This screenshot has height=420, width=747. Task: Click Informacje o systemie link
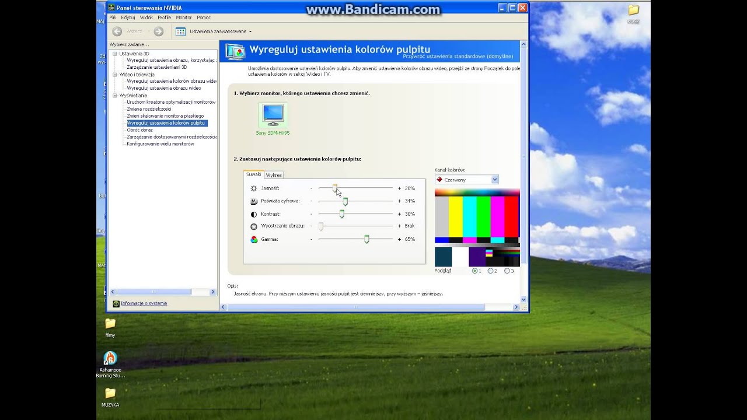[x=144, y=303]
